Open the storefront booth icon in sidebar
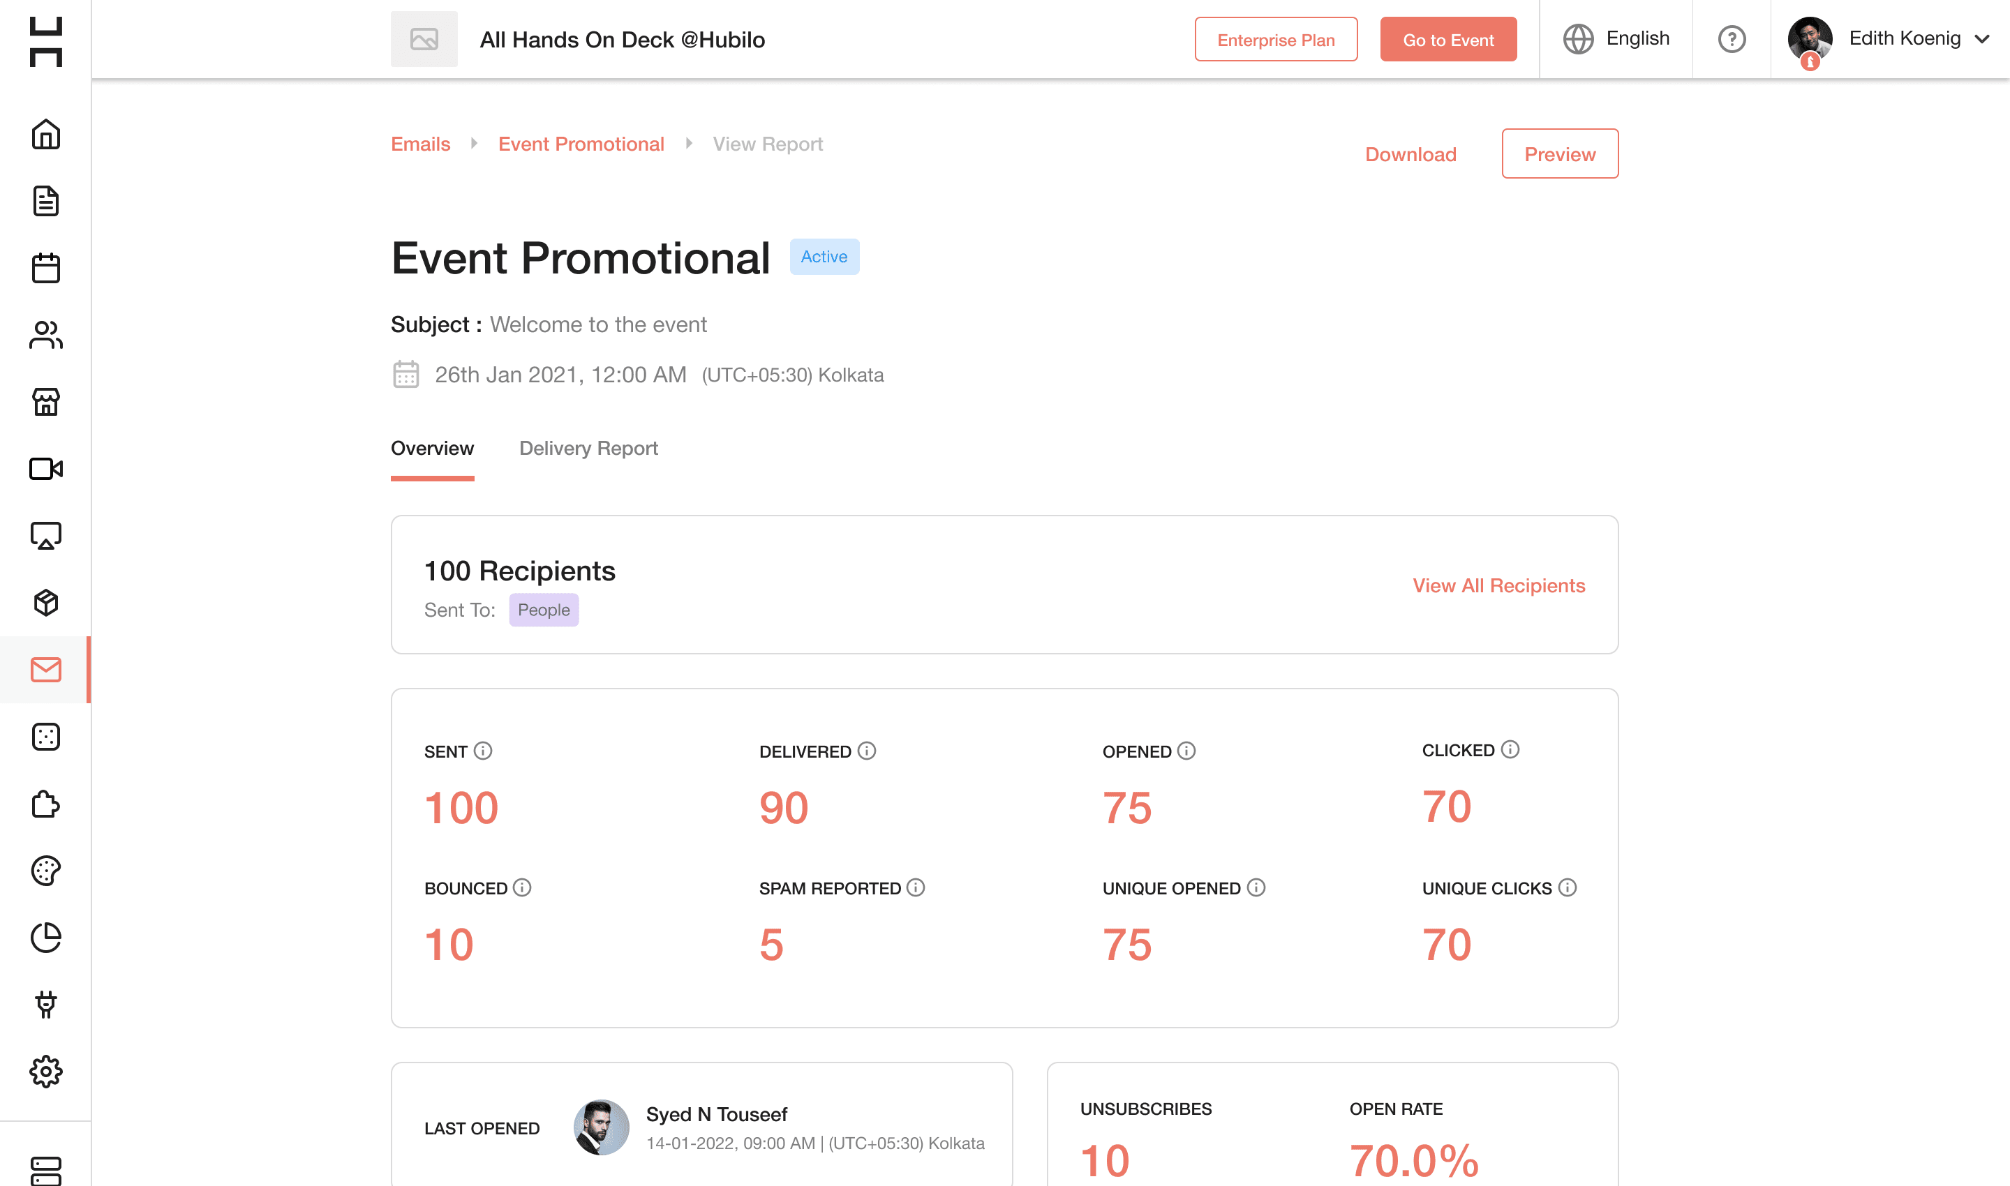The height and width of the screenshot is (1186, 2010). click(45, 402)
